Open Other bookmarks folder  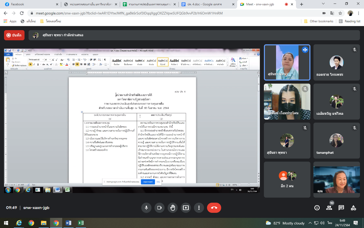[x=319, y=21]
